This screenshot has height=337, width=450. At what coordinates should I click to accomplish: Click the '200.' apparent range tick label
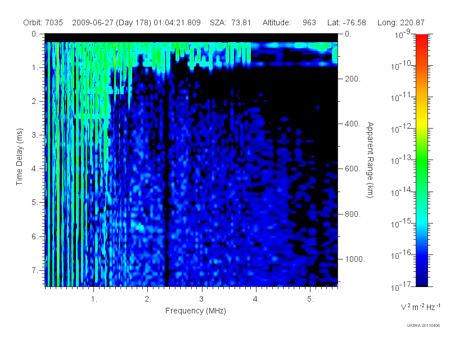[x=353, y=79]
